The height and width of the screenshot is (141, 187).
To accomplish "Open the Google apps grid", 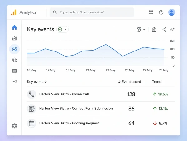I will pos(151,12).
